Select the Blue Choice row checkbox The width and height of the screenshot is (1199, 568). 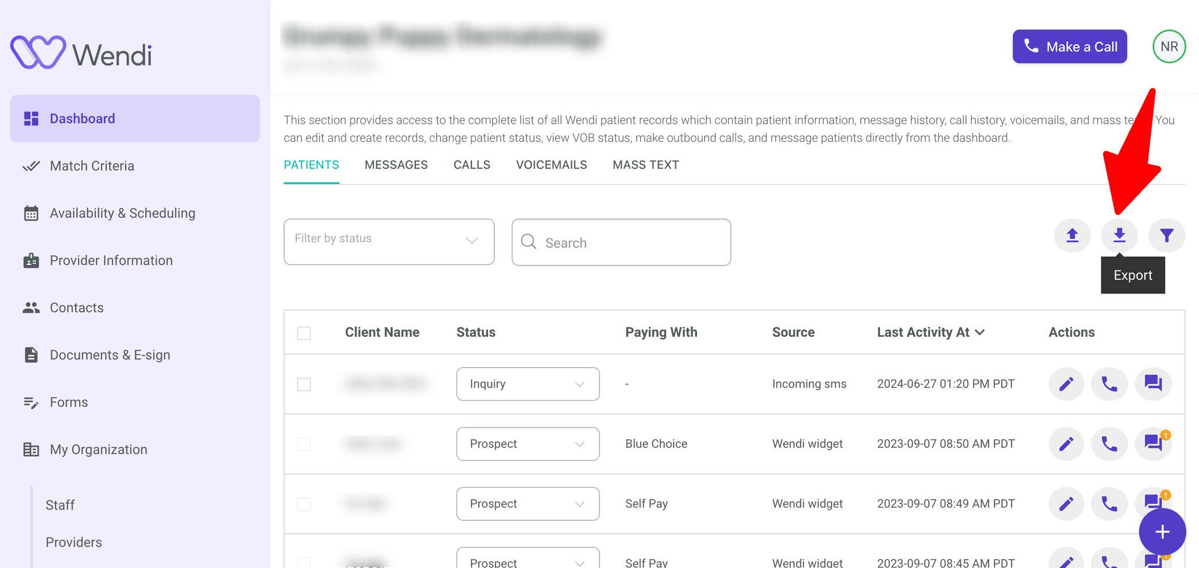coord(304,444)
